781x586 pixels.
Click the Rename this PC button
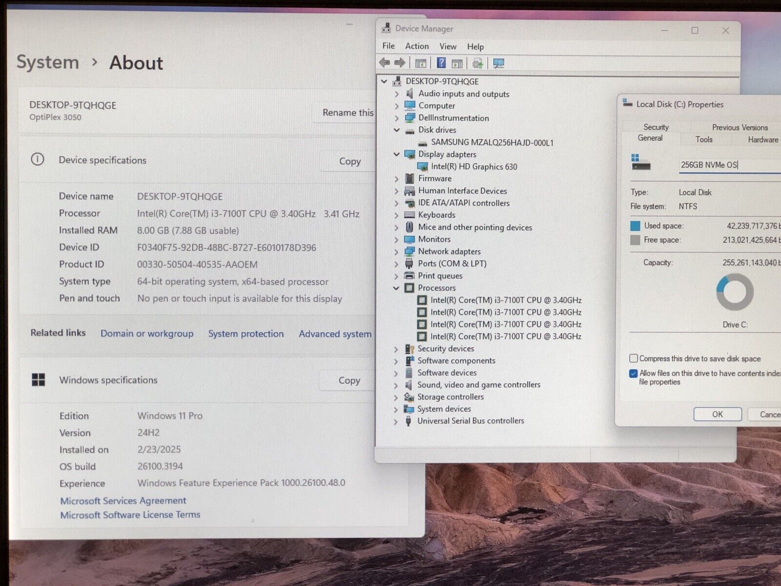point(344,113)
